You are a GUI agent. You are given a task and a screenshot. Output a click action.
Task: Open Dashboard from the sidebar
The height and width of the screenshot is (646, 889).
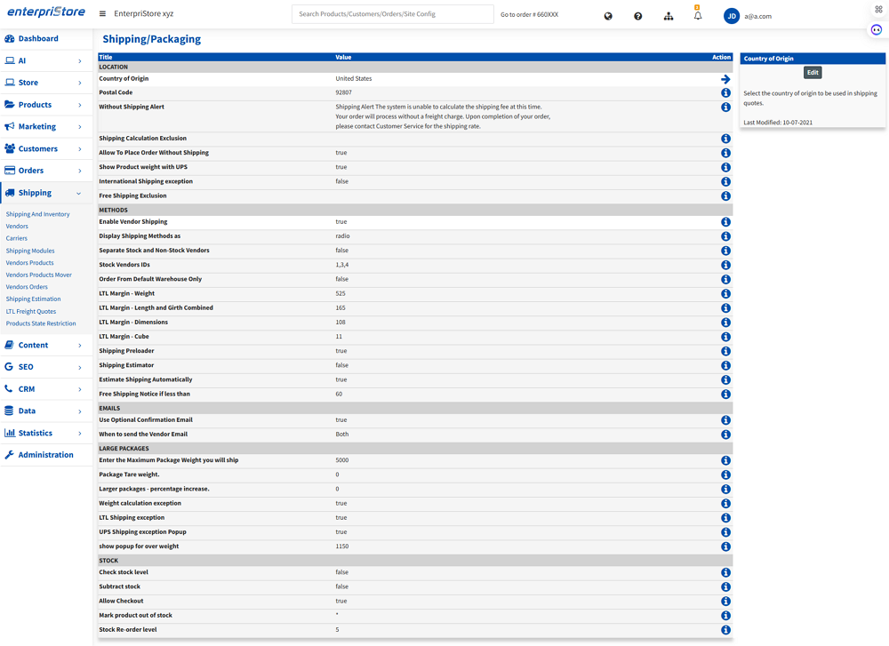[x=37, y=39]
